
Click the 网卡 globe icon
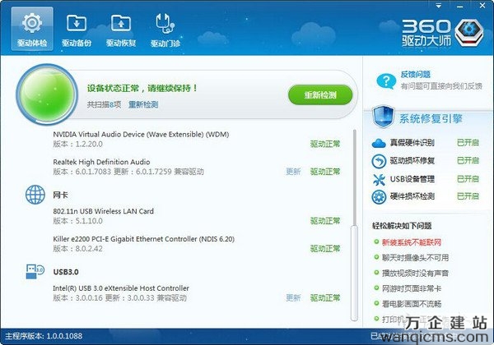tap(35, 195)
